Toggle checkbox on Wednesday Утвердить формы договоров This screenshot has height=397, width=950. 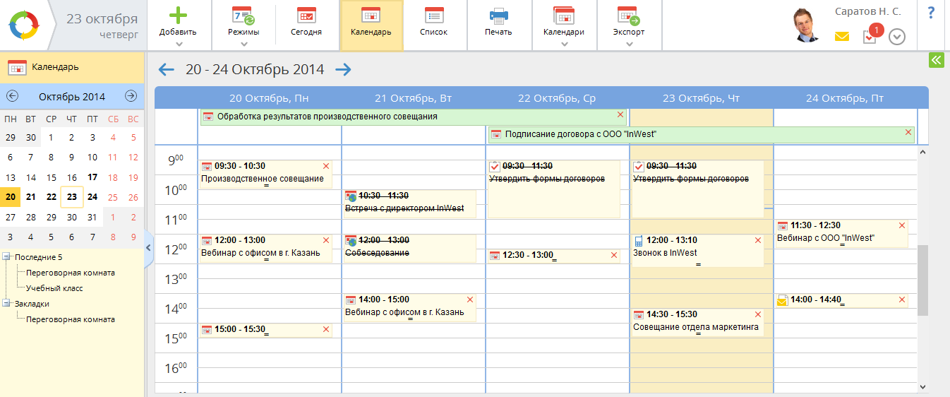click(x=495, y=166)
